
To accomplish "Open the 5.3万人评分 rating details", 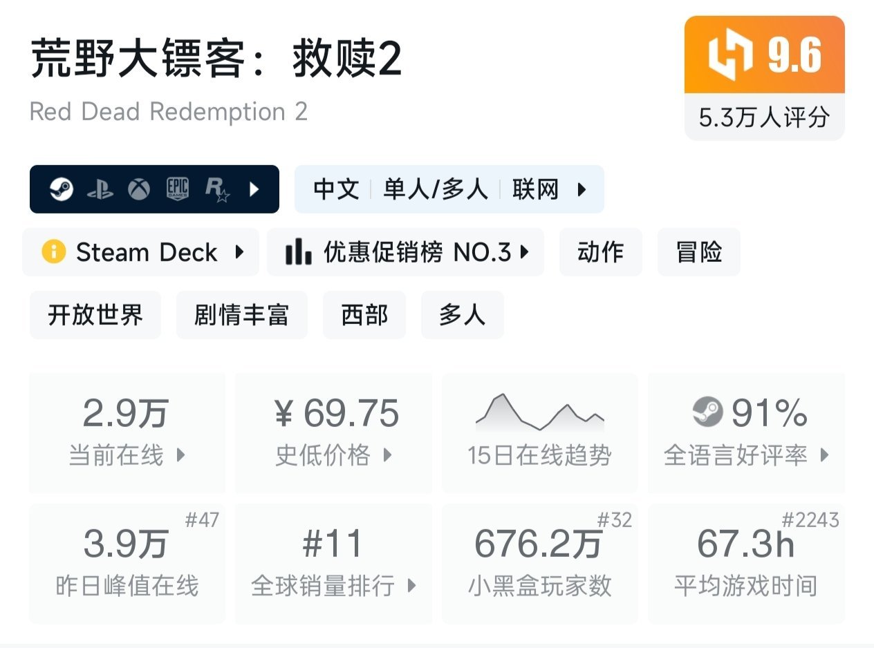I will coord(764,117).
